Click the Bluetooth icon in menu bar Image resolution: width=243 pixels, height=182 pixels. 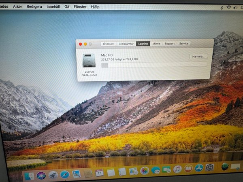(x=222, y=7)
